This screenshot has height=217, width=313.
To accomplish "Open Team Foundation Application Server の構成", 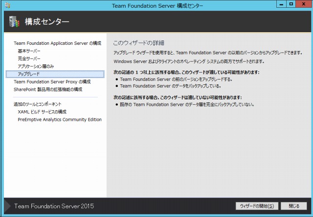I will tap(58, 43).
